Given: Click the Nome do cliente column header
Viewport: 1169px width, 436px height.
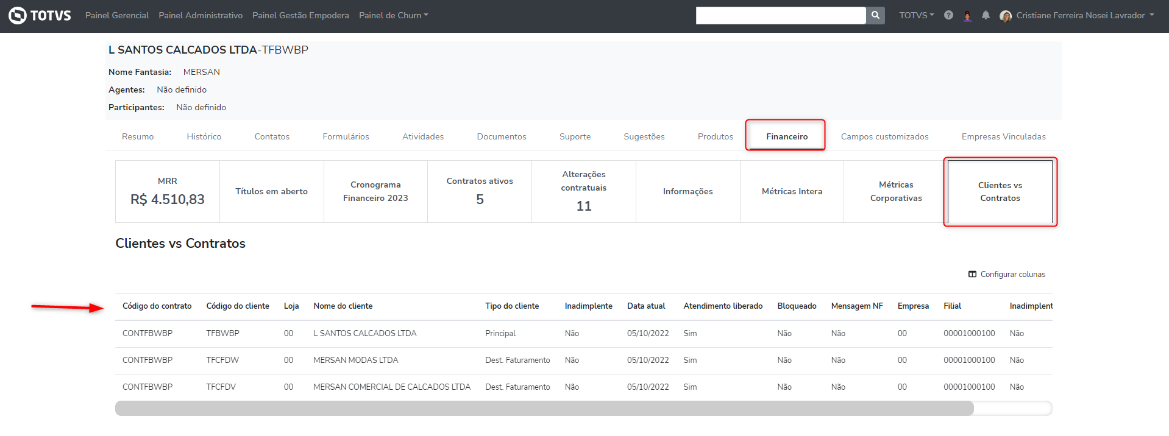Looking at the screenshot, I should [343, 306].
